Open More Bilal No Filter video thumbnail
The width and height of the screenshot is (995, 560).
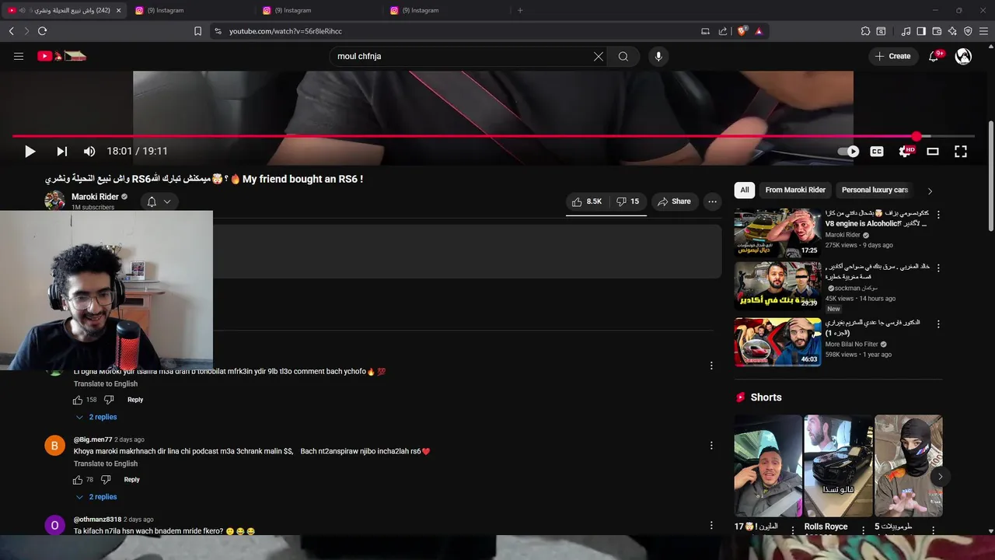[777, 341]
